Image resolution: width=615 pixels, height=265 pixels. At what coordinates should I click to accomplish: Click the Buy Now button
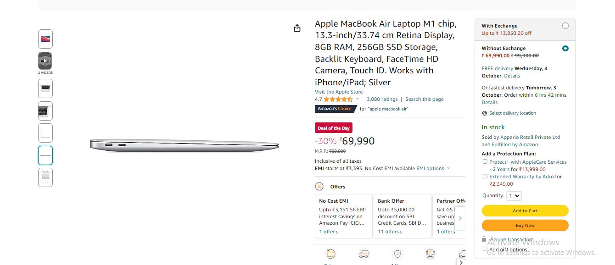point(525,225)
